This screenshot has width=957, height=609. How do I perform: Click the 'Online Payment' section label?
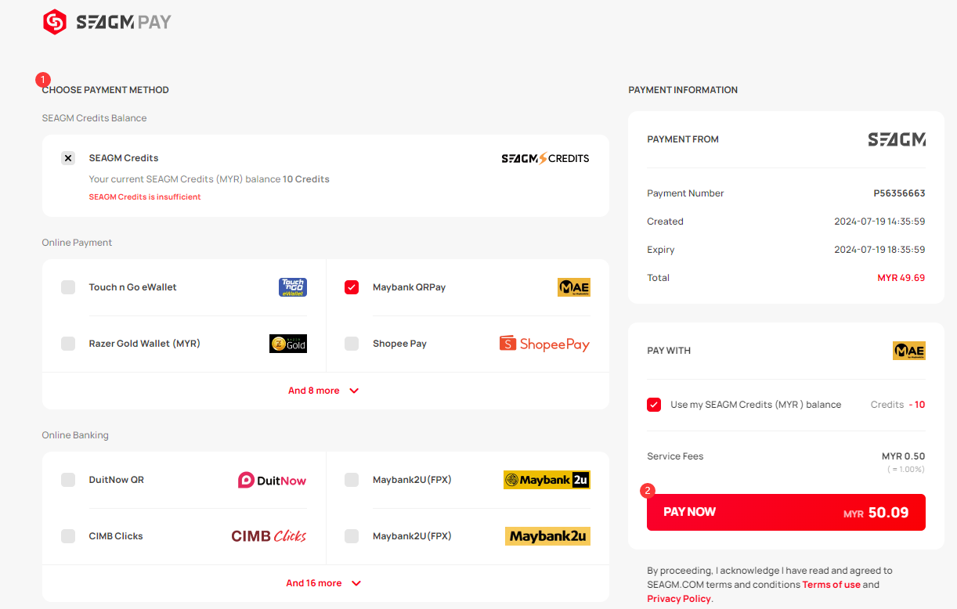(x=77, y=243)
